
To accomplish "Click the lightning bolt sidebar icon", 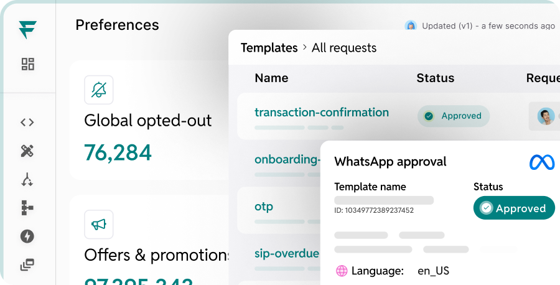I will click(x=27, y=236).
